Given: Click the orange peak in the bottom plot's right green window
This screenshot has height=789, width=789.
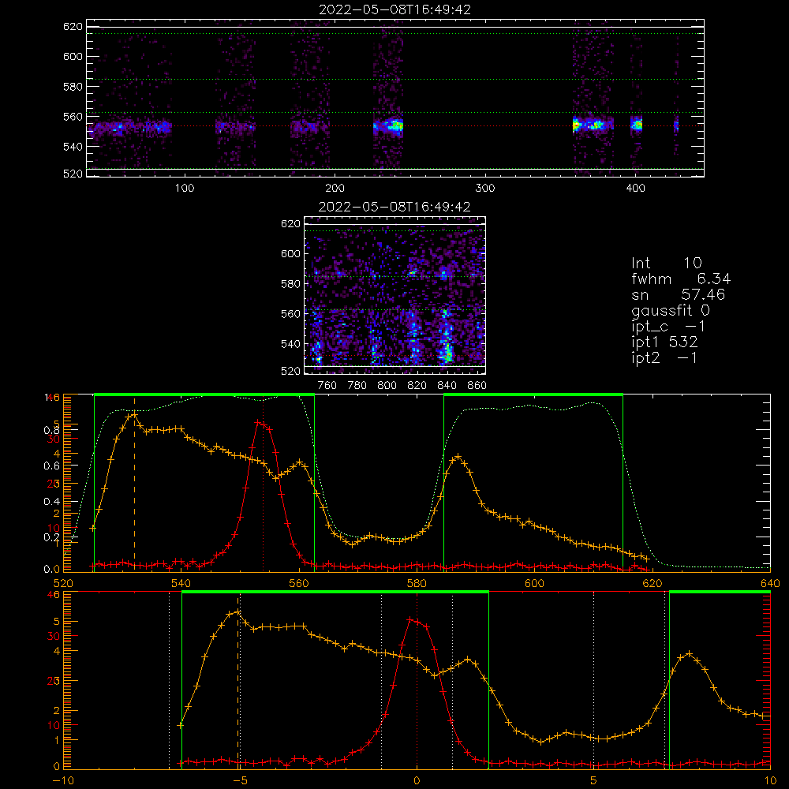Looking at the screenshot, I should [690, 653].
